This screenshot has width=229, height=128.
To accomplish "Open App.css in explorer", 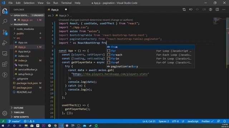I will coord(27,43).
